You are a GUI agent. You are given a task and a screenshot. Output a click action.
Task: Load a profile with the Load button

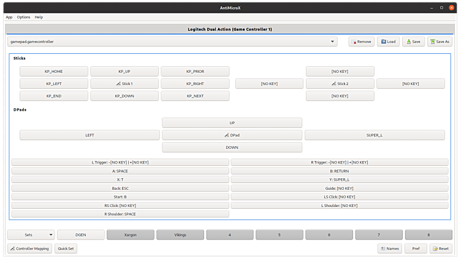[387, 42]
